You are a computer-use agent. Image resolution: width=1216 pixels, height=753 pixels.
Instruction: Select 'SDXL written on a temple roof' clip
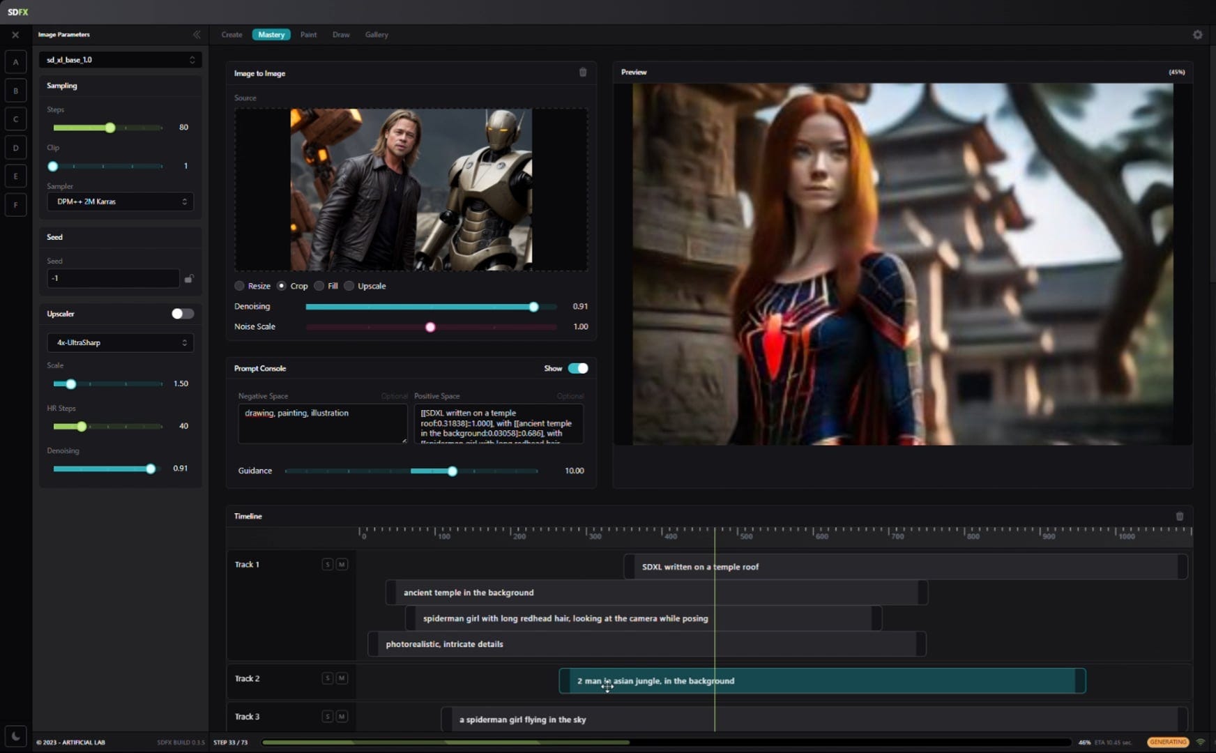click(x=905, y=567)
